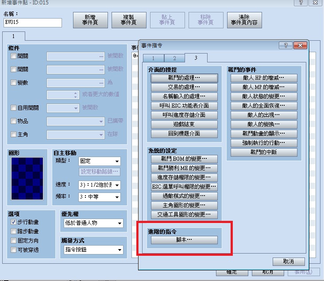324x281 pixels.
Task: Click the 新增事件頁 button
Action: point(90,20)
